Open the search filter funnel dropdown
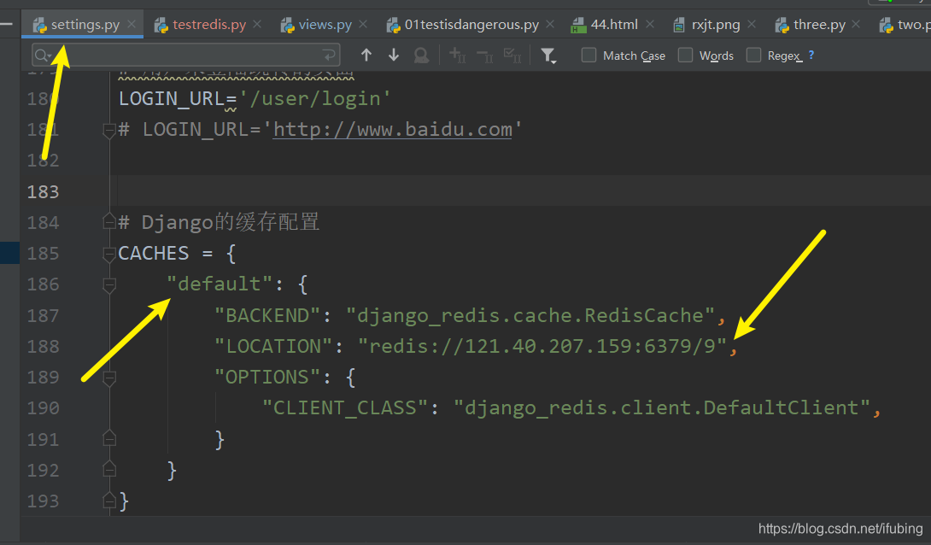The image size is (931, 545). coord(548,56)
